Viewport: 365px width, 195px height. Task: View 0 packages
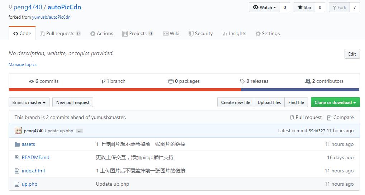(184, 81)
